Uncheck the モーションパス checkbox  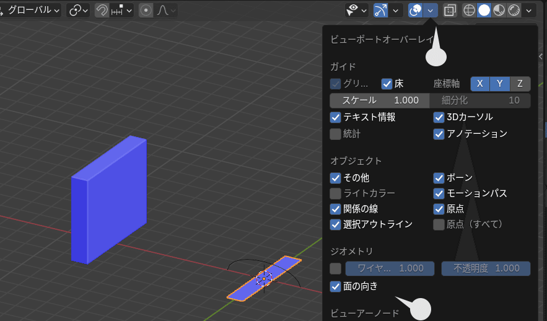[x=439, y=193]
